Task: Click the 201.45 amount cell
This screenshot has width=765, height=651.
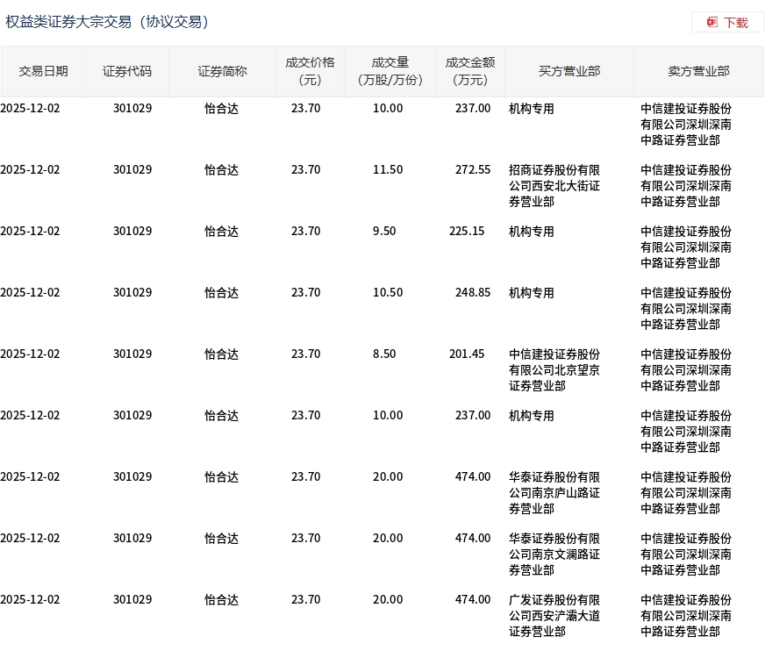Action: pyautogui.click(x=467, y=354)
